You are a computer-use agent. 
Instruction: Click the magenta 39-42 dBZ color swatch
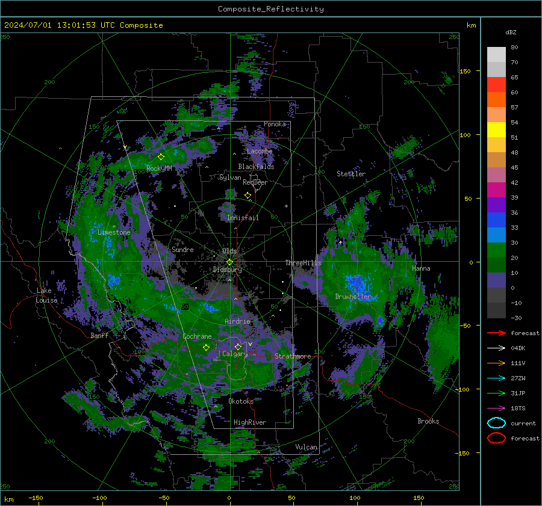click(x=496, y=190)
